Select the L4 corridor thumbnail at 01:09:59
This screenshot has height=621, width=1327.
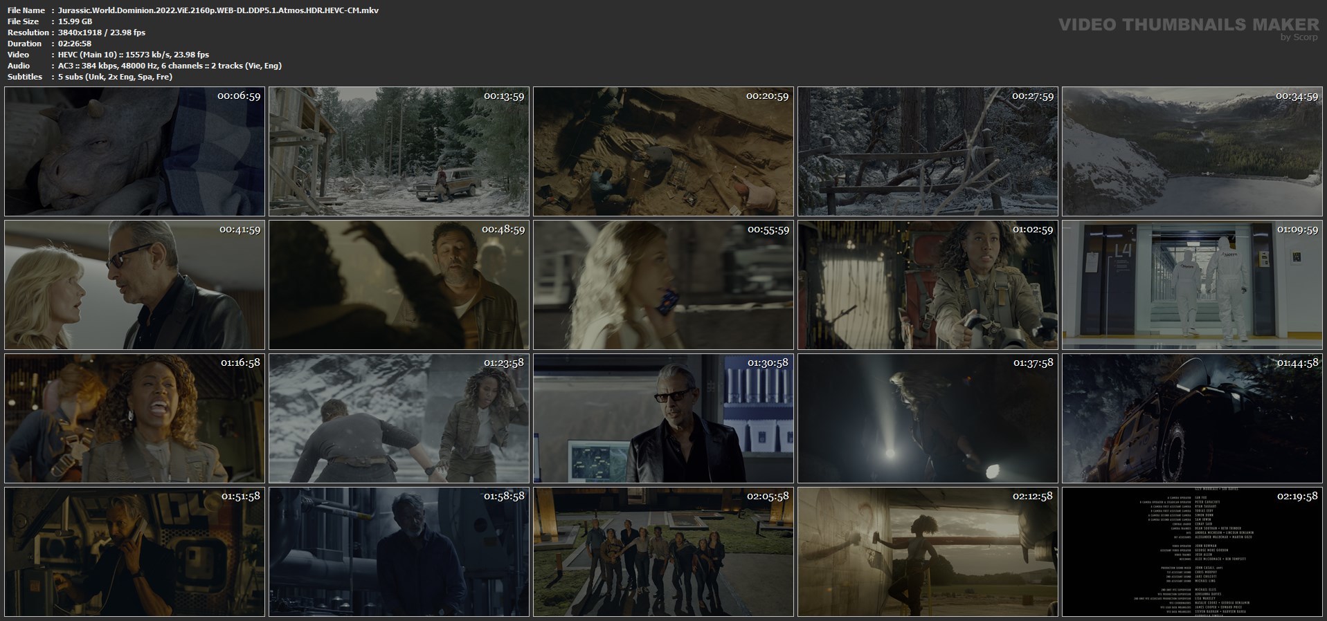(1192, 285)
